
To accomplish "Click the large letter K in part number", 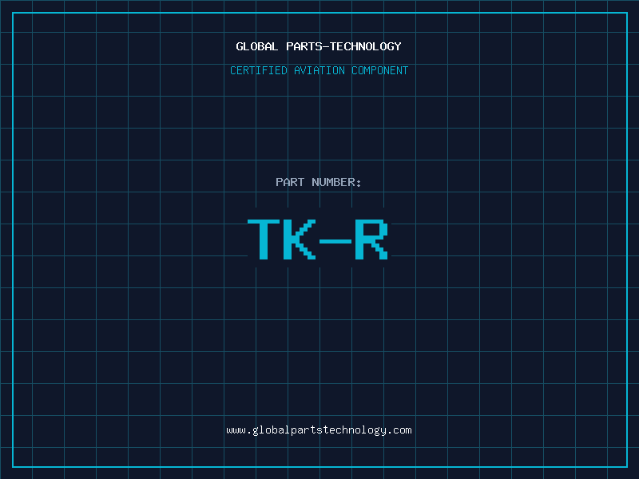I will pos(300,239).
